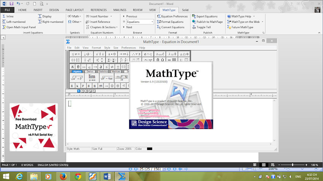The height and width of the screenshot is (181, 323).
Task: Click Convert Equations
Action: point(171,27)
